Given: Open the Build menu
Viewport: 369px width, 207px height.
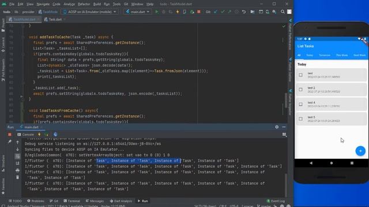Looking at the screenshot, I should pos(97,4).
